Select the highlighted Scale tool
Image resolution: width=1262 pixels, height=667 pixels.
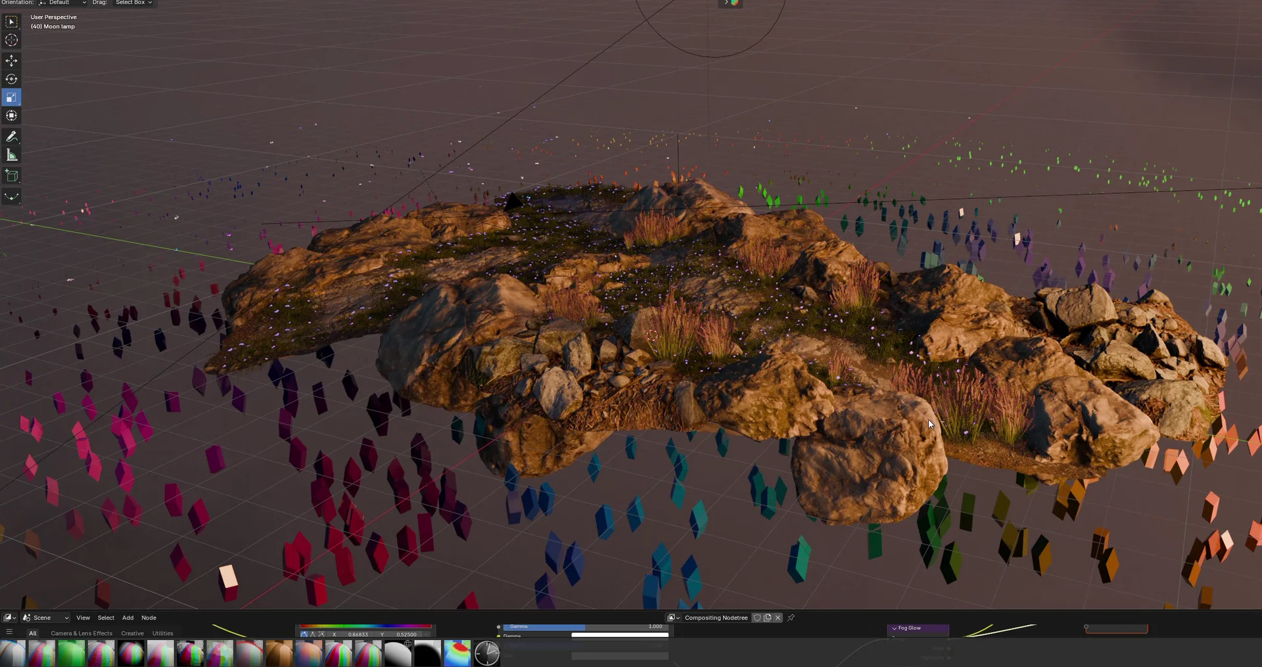pyautogui.click(x=11, y=97)
